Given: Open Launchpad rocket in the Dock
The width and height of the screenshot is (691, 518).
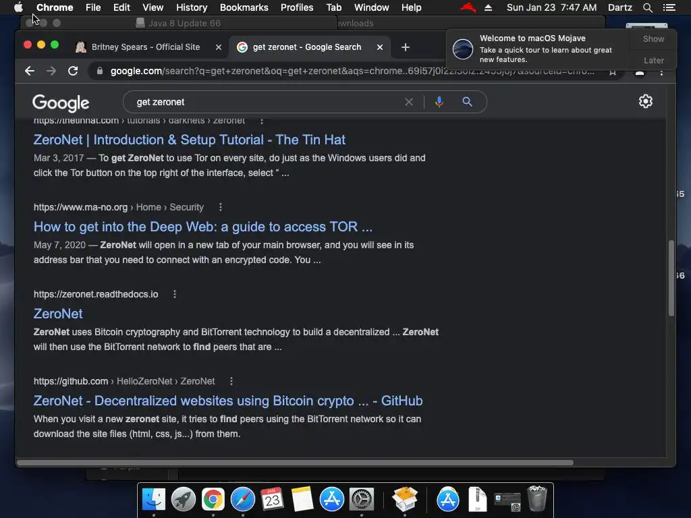Looking at the screenshot, I should tap(184, 499).
